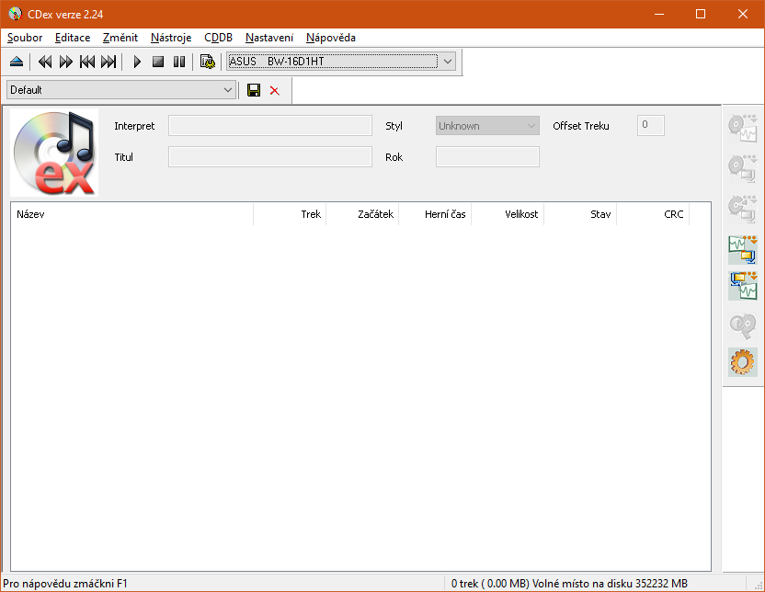Viewport: 765px width, 592px height.
Task: Sort by the Začátek column header
Action: point(362,214)
